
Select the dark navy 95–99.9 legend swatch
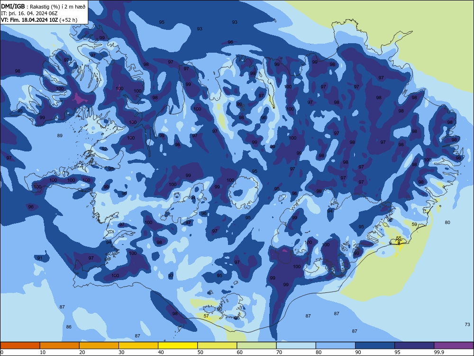414,346
